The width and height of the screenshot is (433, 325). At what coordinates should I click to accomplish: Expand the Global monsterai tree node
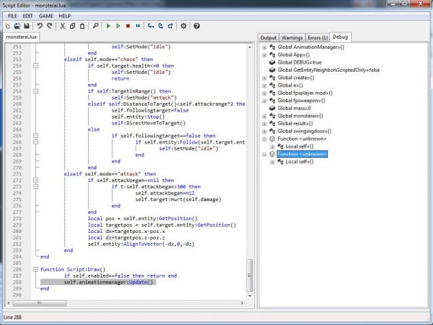tap(264, 116)
